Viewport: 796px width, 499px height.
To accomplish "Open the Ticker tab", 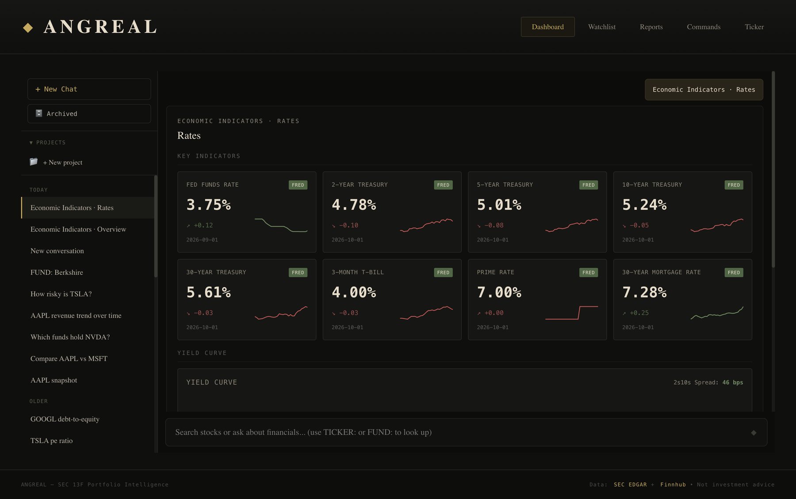I will click(754, 27).
